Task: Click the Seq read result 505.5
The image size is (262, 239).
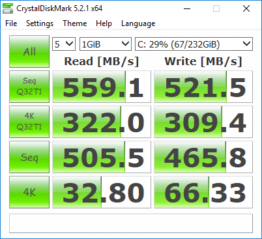Action: pos(102,157)
